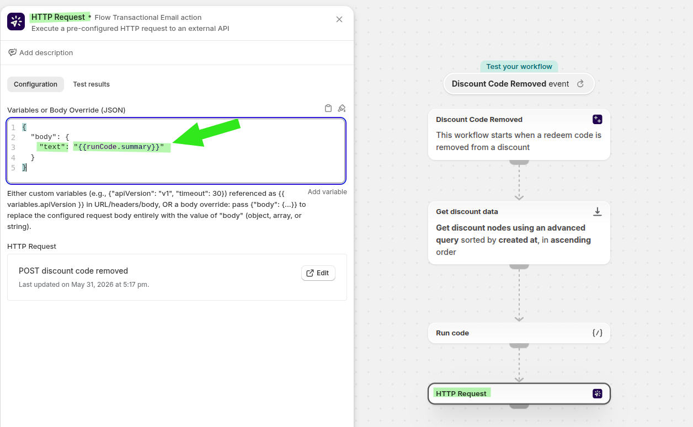Click the Last updated on May 31, 2026 text
This screenshot has height=427, width=693.
[x=84, y=285]
